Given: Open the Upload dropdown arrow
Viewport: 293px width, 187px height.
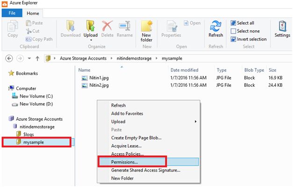Looking at the screenshot, I should point(91,40).
